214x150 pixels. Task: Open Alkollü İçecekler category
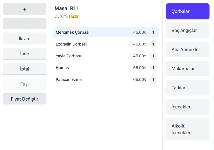click(188, 129)
